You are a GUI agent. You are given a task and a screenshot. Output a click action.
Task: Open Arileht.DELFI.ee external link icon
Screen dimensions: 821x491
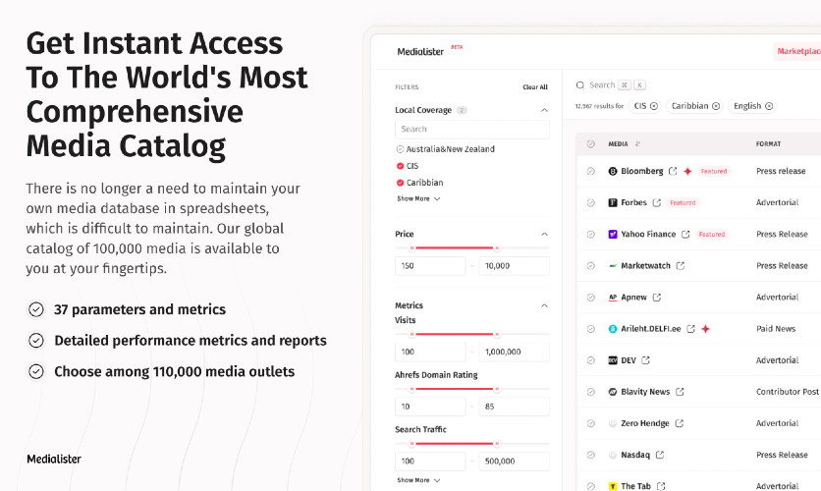click(x=690, y=329)
